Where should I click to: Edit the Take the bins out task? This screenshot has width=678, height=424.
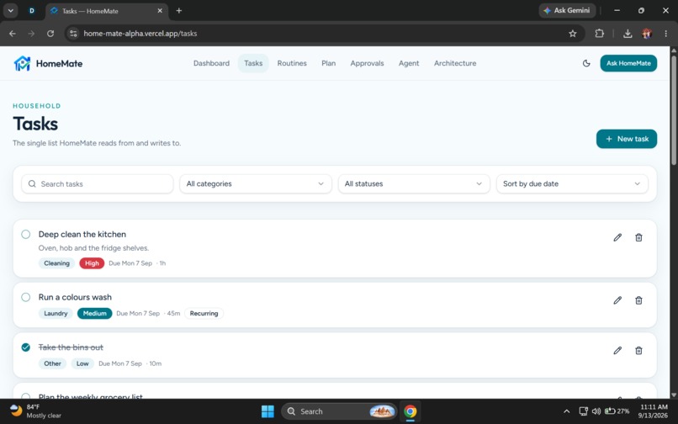[x=617, y=351]
